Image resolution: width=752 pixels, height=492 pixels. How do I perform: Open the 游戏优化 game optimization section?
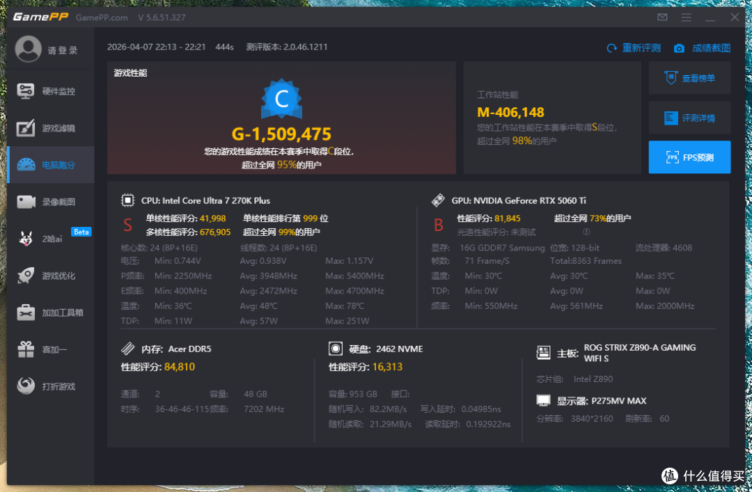[50, 276]
